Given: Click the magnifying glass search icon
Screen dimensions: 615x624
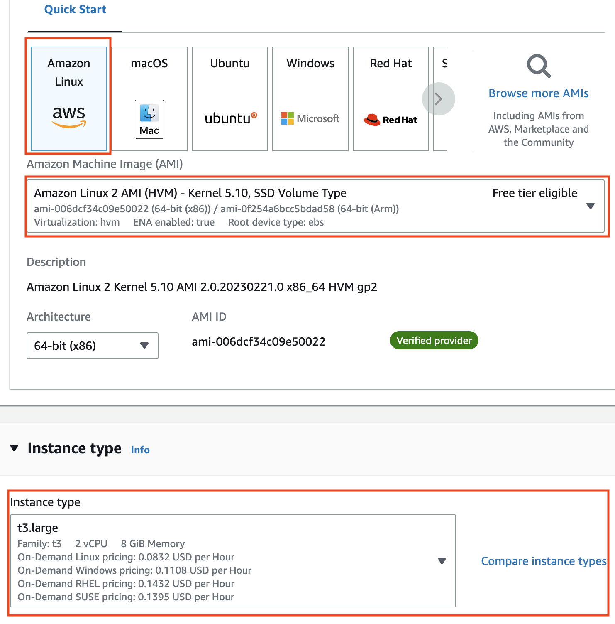Looking at the screenshot, I should click(x=539, y=66).
